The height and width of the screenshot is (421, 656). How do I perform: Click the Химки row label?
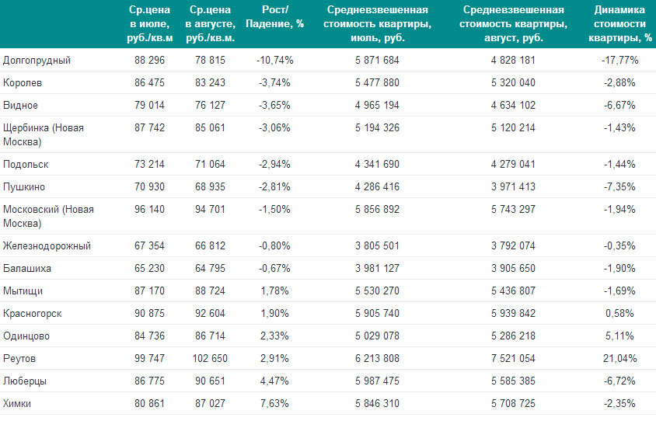point(17,404)
